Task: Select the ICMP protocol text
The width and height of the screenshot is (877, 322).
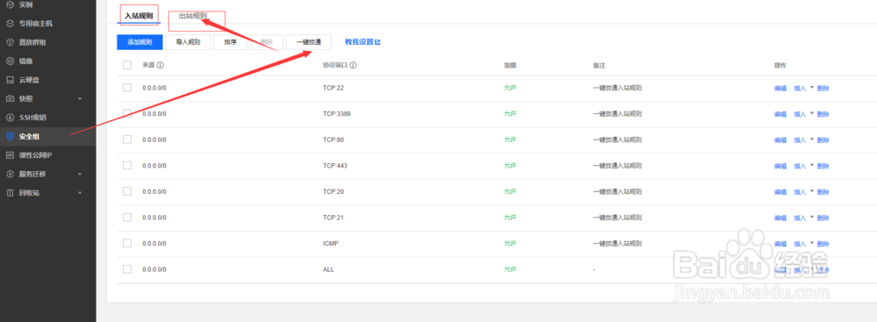Action: (x=331, y=244)
